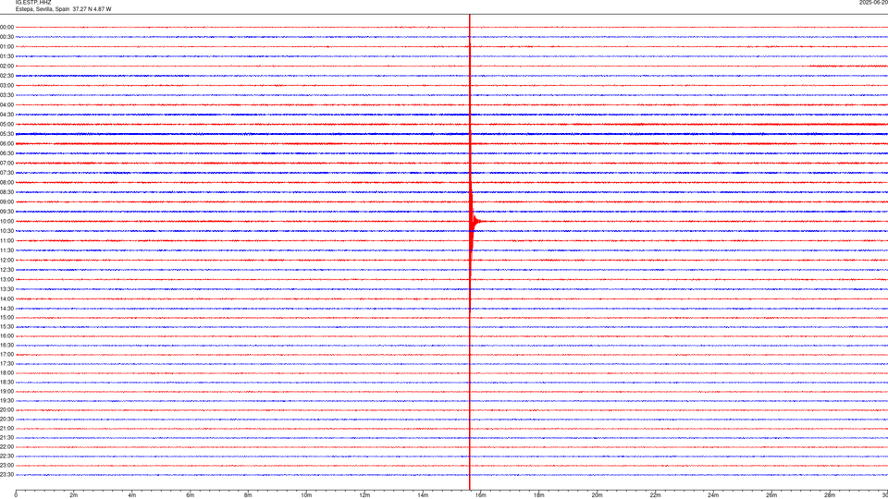
Task: Select the 17:00 trace time label
Action: coord(6,355)
